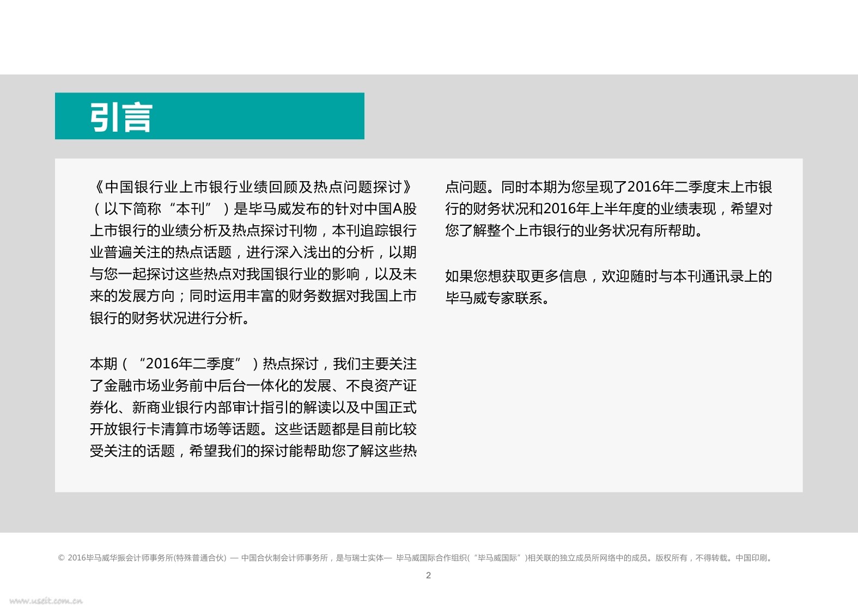Click the line '银行的财务状况进行分析。'

tap(171, 318)
